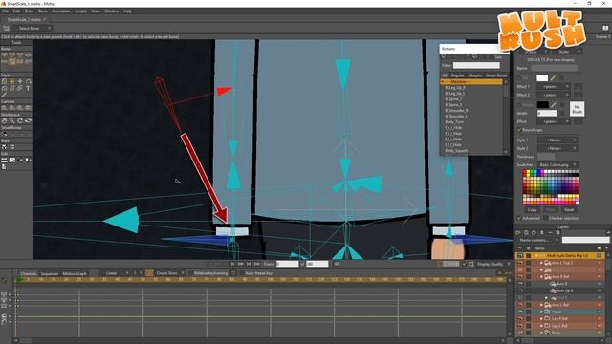
Task: Toggle the Round caps checkbox
Action: point(519,130)
